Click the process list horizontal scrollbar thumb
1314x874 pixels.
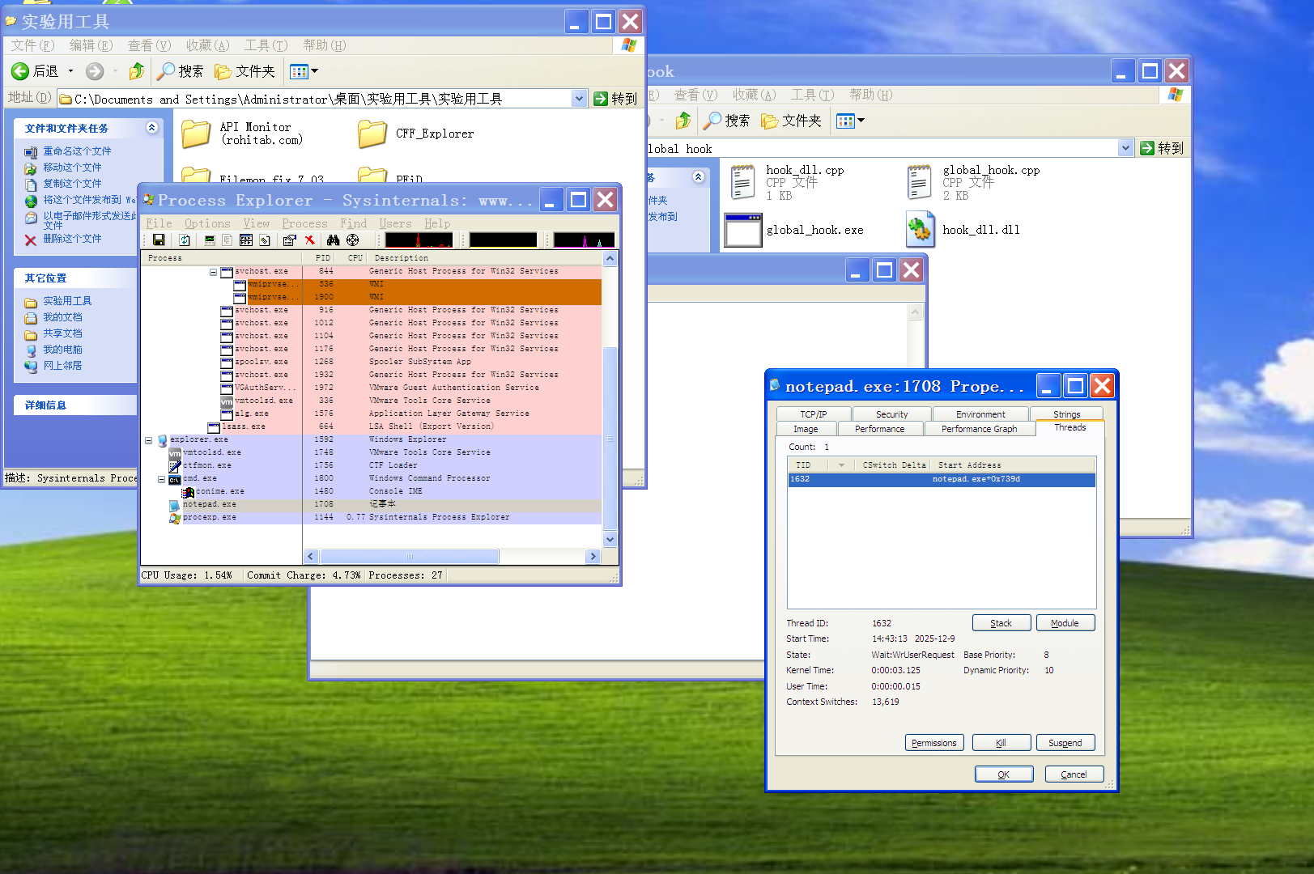pos(409,557)
